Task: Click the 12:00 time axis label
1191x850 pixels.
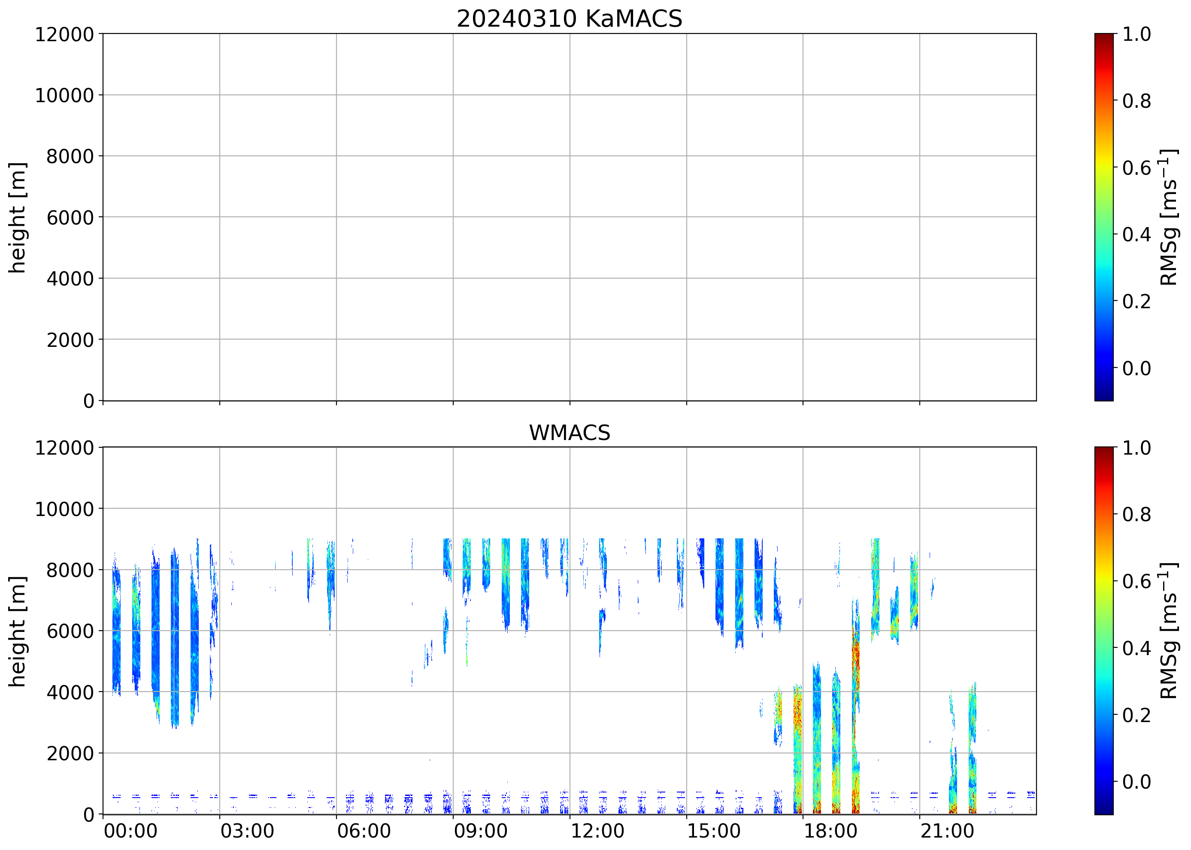Action: [x=597, y=831]
